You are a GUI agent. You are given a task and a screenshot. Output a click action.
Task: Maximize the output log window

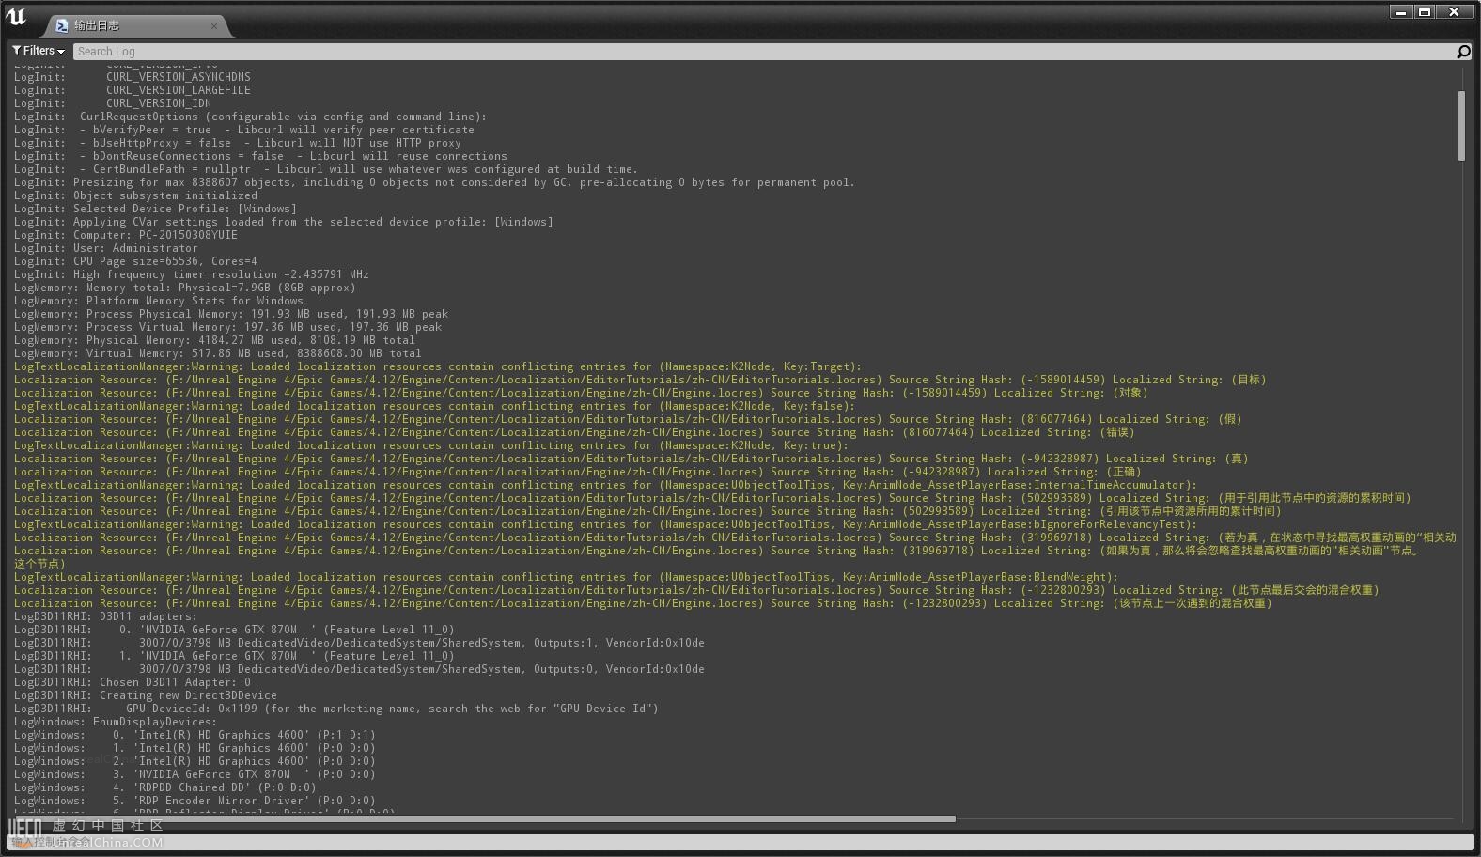coord(1425,12)
